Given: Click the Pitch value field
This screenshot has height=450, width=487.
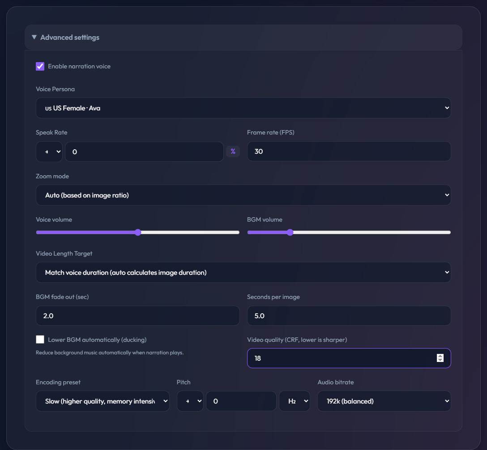Looking at the screenshot, I should [241, 401].
